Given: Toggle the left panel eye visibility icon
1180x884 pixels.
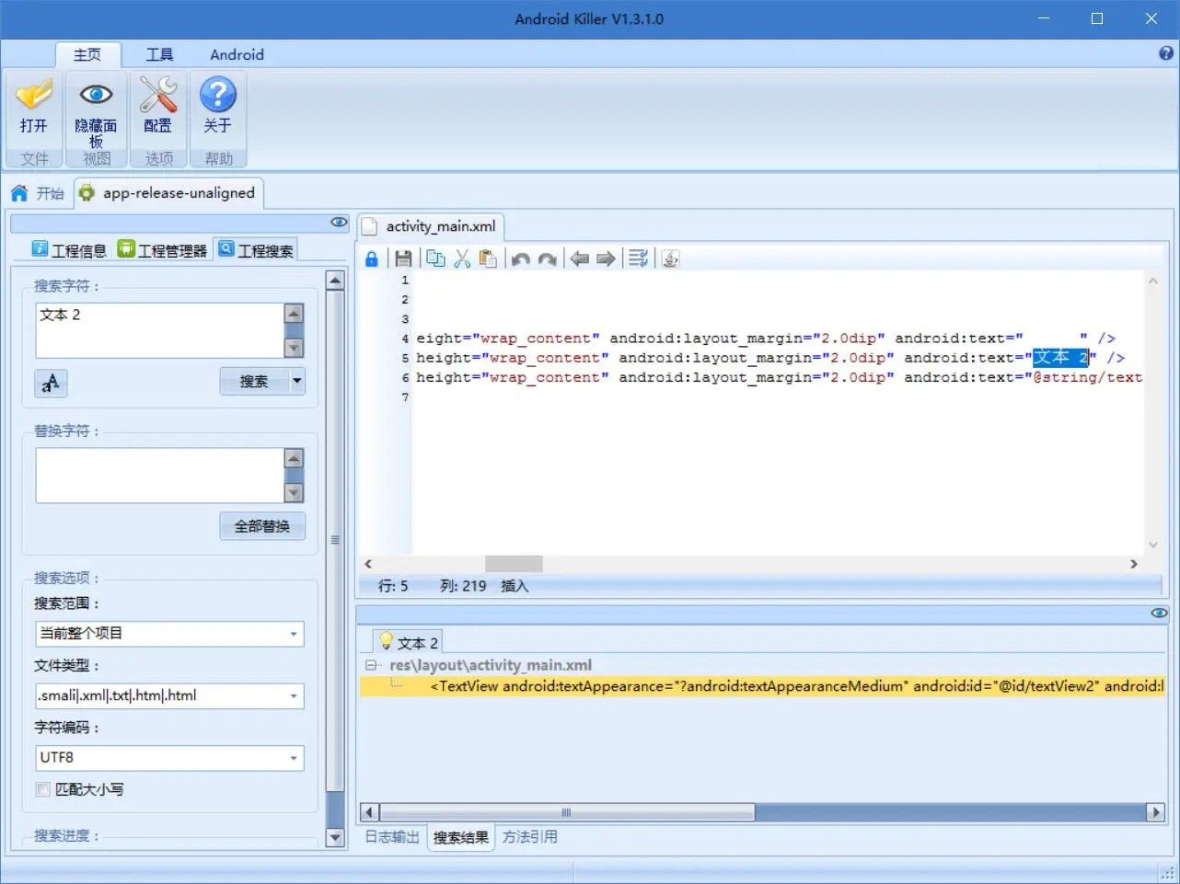Looking at the screenshot, I should click(339, 223).
